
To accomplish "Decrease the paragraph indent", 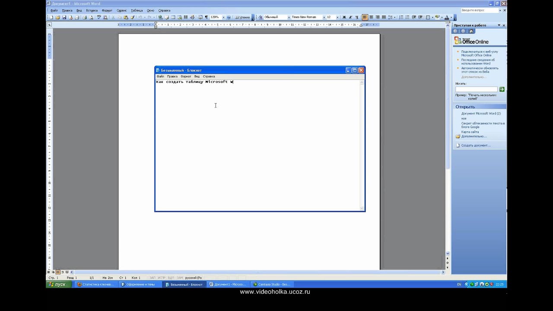I will [x=413, y=17].
